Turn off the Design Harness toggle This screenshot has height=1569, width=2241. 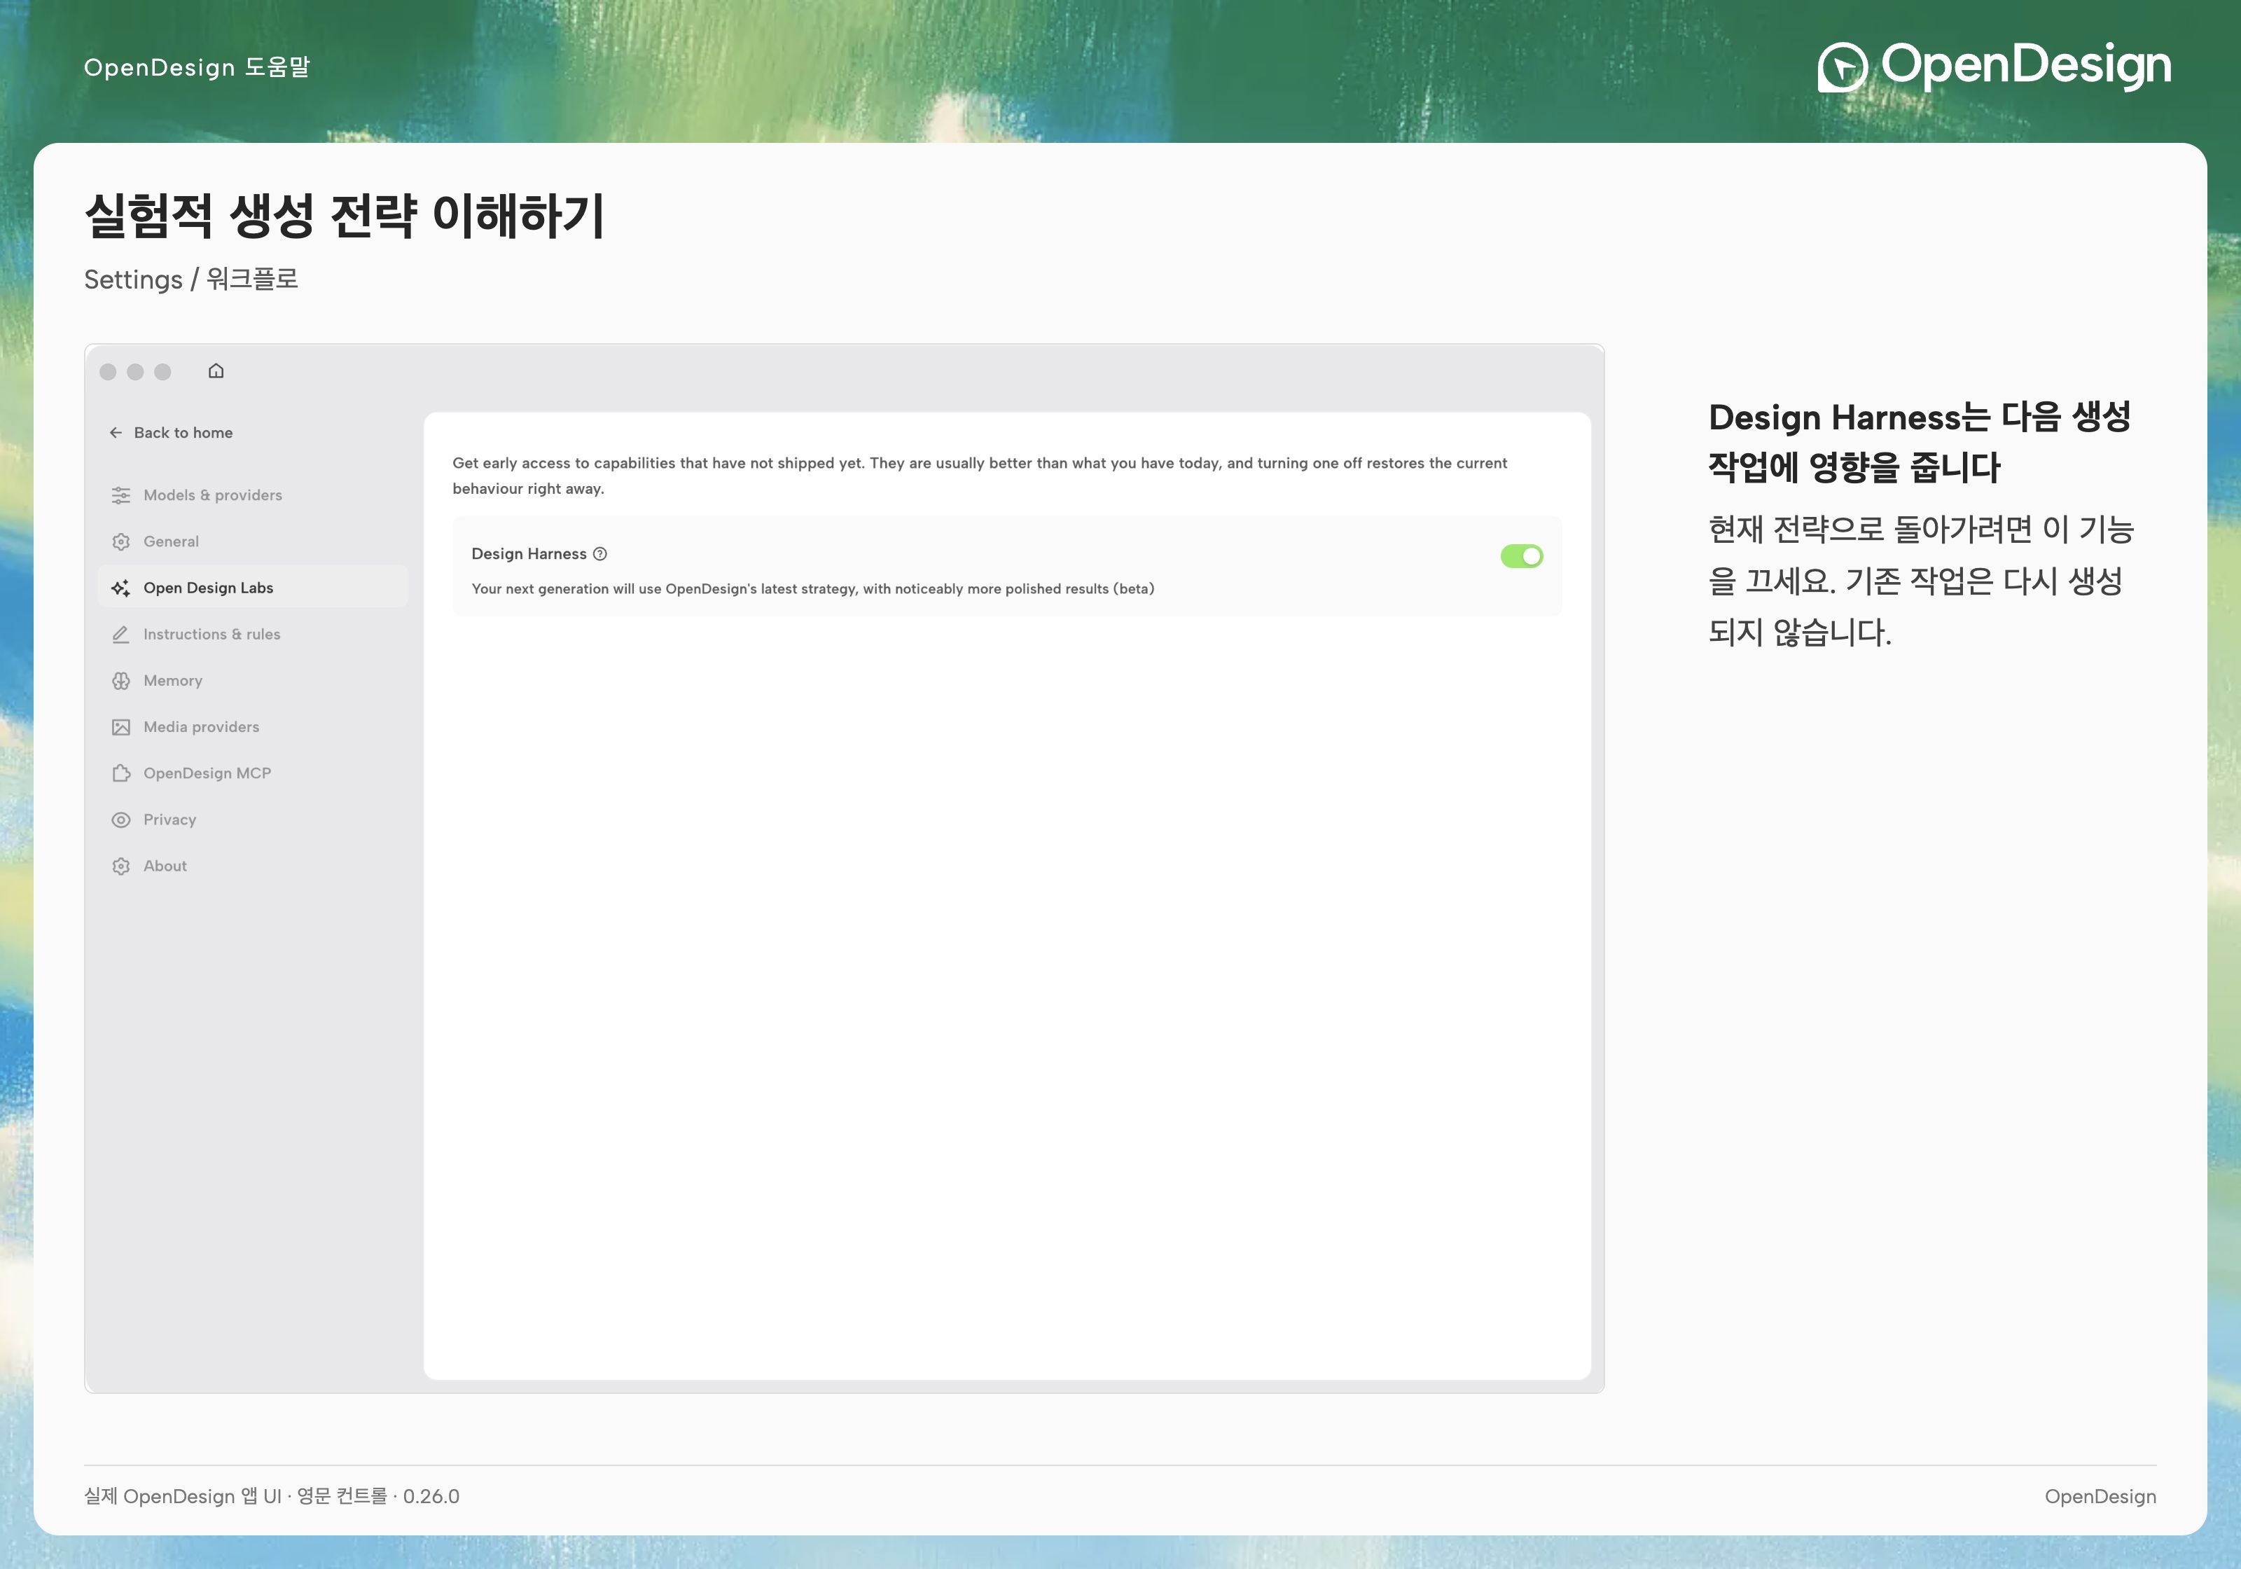tap(1522, 555)
